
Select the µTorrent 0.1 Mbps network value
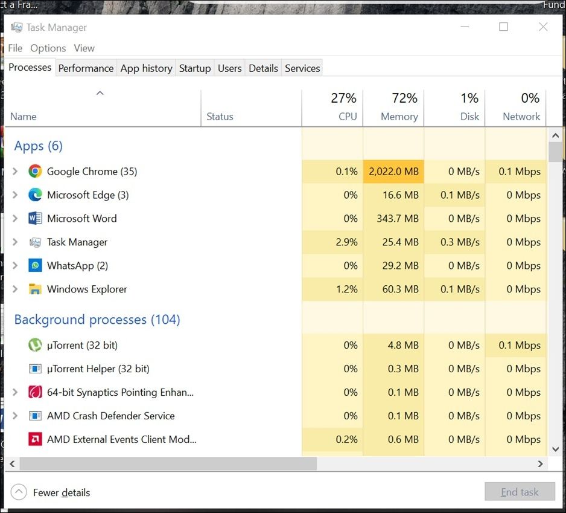tap(515, 345)
